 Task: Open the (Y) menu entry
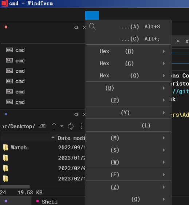[129, 113]
